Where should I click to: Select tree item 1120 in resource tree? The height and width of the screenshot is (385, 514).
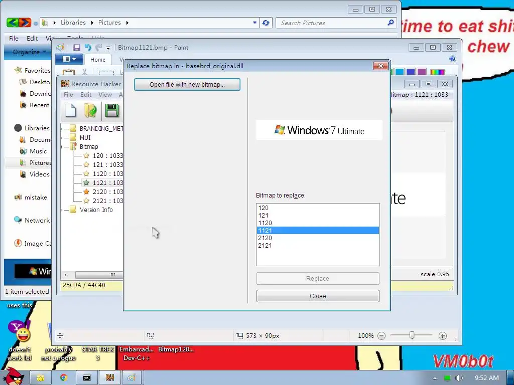[x=107, y=174]
